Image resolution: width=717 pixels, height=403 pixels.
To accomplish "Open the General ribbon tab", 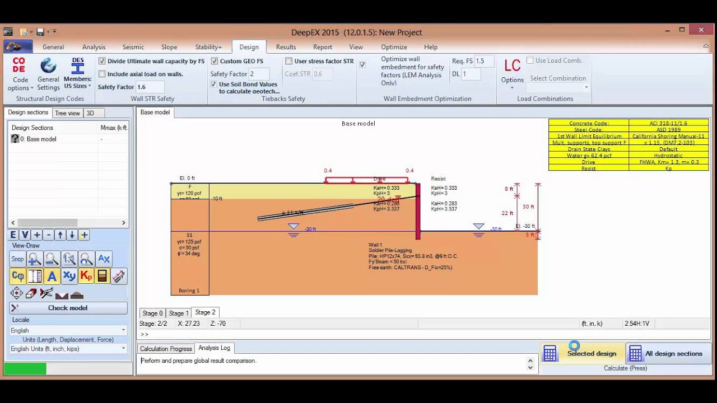I will pos(53,47).
